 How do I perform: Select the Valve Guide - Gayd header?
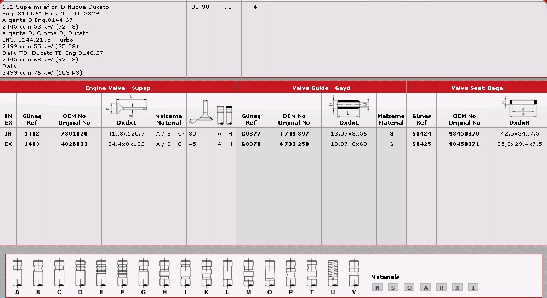tap(321, 88)
